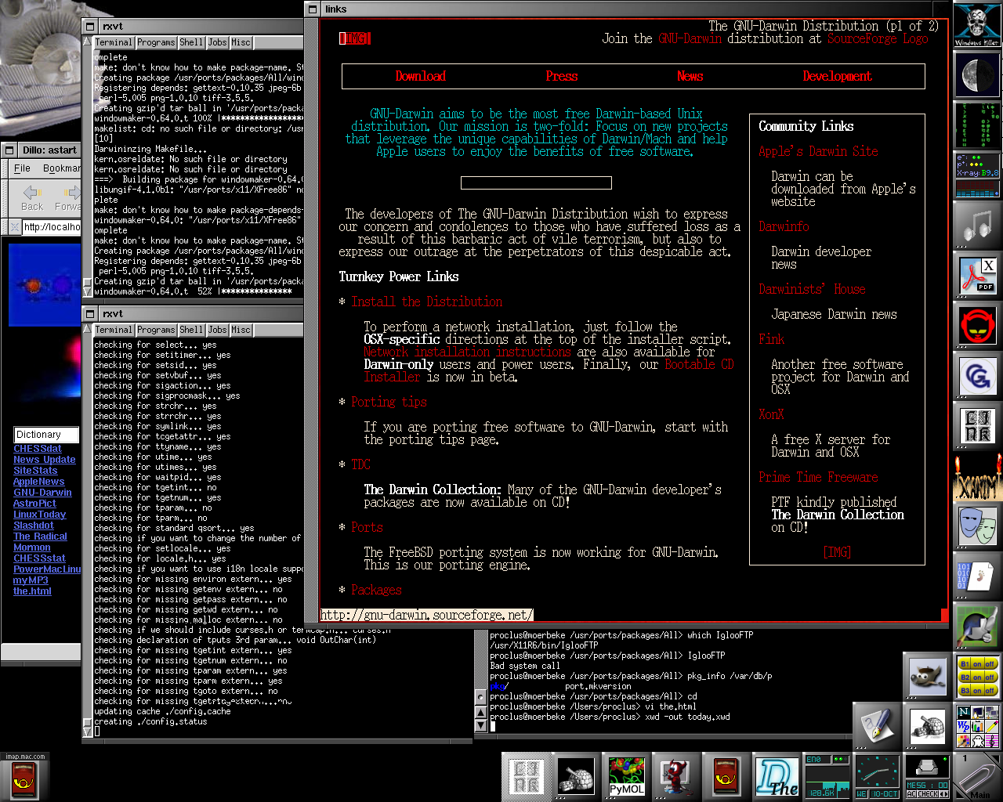The height and width of the screenshot is (802, 1003).
Task: Switch B2 to on
Action: pos(978,677)
